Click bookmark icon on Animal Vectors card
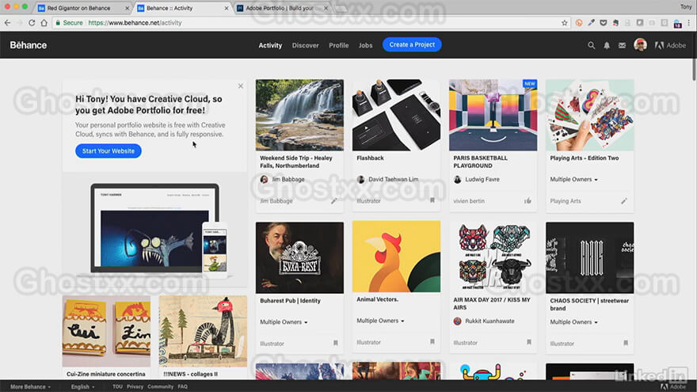The image size is (697, 392). point(432,342)
